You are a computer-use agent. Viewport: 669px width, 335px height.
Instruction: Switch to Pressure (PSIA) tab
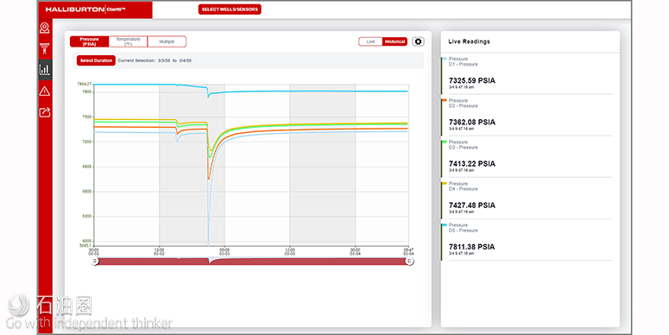point(89,41)
